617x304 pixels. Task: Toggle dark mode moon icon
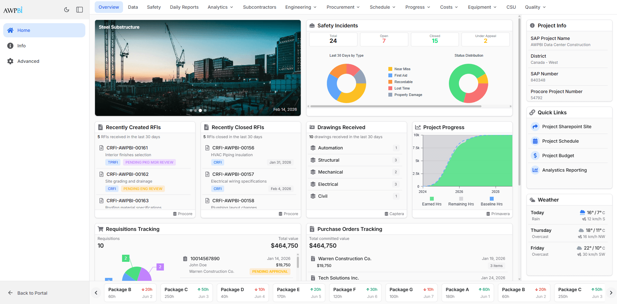tap(67, 10)
